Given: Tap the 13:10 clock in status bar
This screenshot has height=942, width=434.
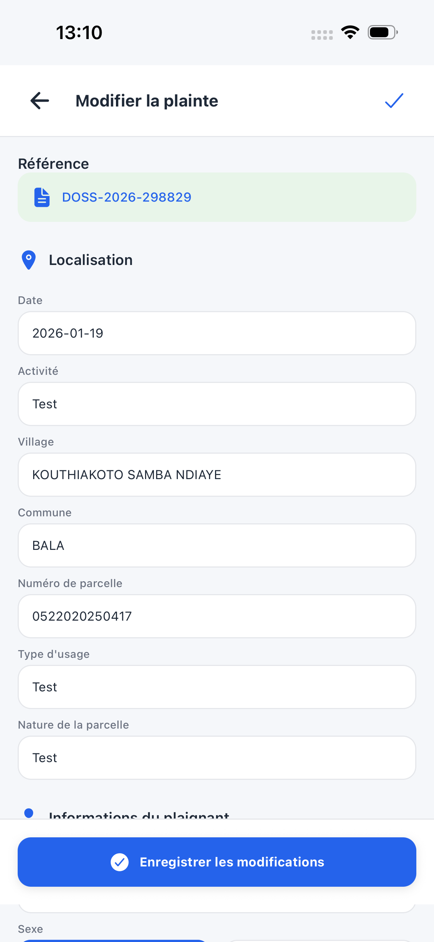Looking at the screenshot, I should pyautogui.click(x=79, y=32).
